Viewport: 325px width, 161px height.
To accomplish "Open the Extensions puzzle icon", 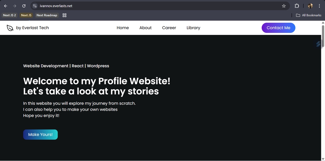I will [x=297, y=6].
